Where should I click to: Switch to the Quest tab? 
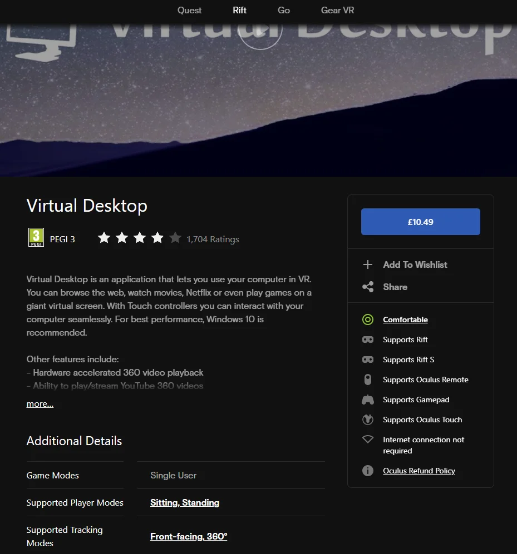point(189,10)
